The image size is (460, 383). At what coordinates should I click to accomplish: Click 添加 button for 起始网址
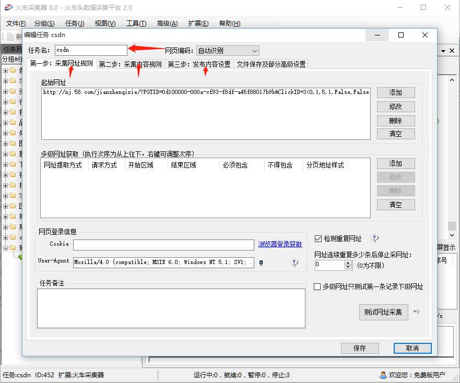[x=396, y=92]
